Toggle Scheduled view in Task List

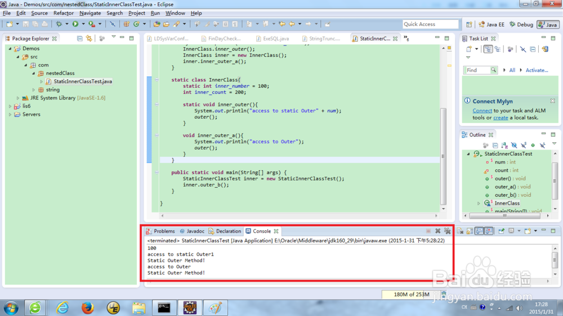pyautogui.click(x=498, y=49)
